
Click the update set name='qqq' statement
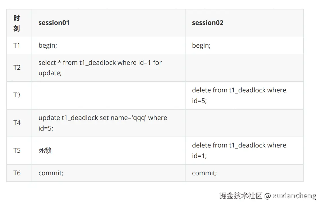[x=103, y=123]
